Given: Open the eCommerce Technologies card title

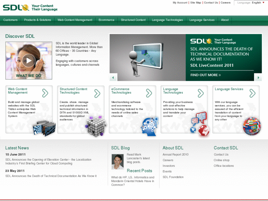Looking at the screenshot, I should tap(121, 91).
